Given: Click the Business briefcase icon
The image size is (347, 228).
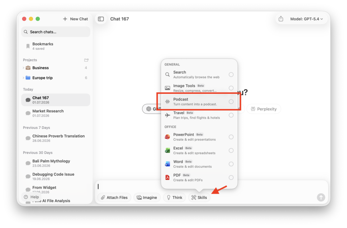Looking at the screenshot, I should [x=28, y=68].
